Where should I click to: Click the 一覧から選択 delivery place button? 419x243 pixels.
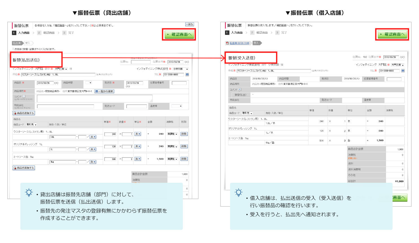tap(104, 91)
